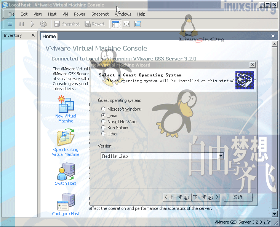Open the Power menu

coord(80,14)
